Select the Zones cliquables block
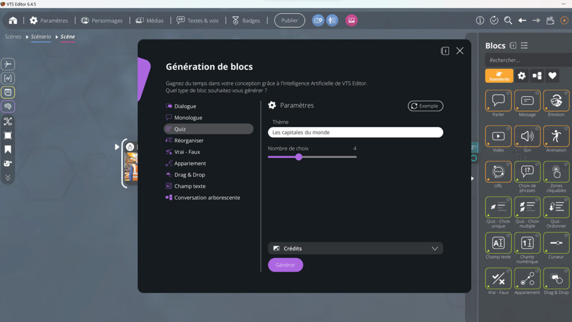 point(556,172)
